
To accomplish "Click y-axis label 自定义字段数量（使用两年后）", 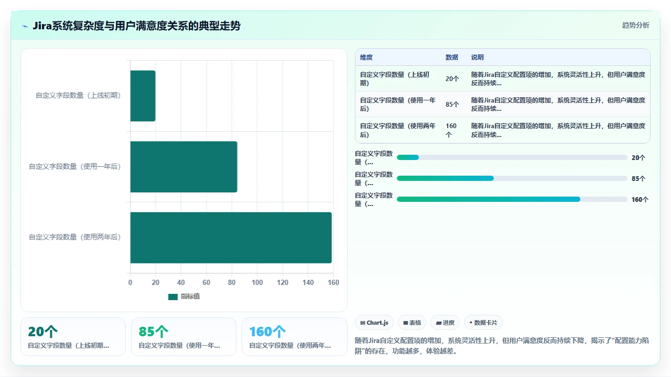I will pos(75,237).
